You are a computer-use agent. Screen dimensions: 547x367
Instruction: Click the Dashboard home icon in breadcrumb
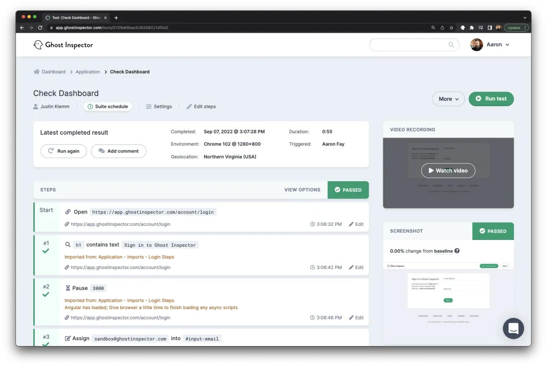point(36,71)
